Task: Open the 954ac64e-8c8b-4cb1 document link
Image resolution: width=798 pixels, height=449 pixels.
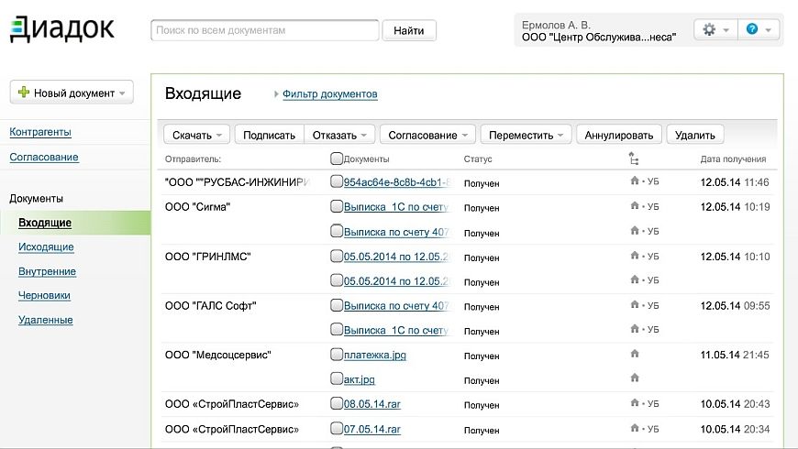Action: pyautogui.click(x=398, y=182)
